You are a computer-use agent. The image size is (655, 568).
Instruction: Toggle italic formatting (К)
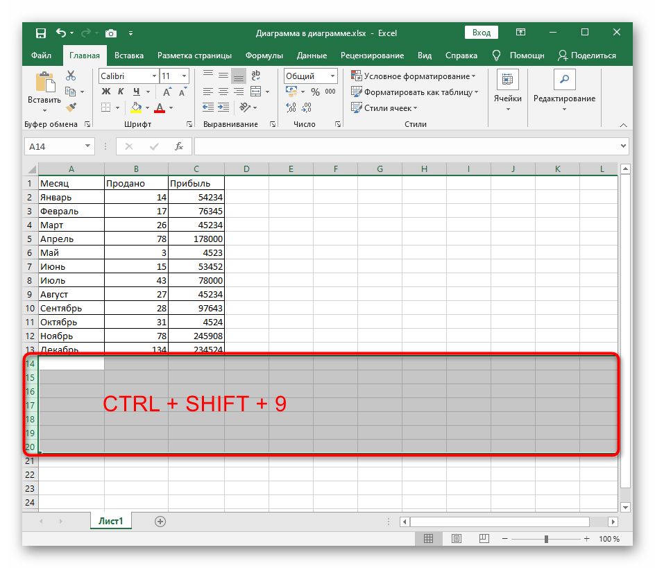(121, 92)
